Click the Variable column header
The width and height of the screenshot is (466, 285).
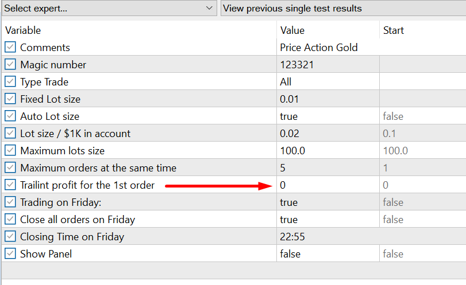pyautogui.click(x=23, y=30)
